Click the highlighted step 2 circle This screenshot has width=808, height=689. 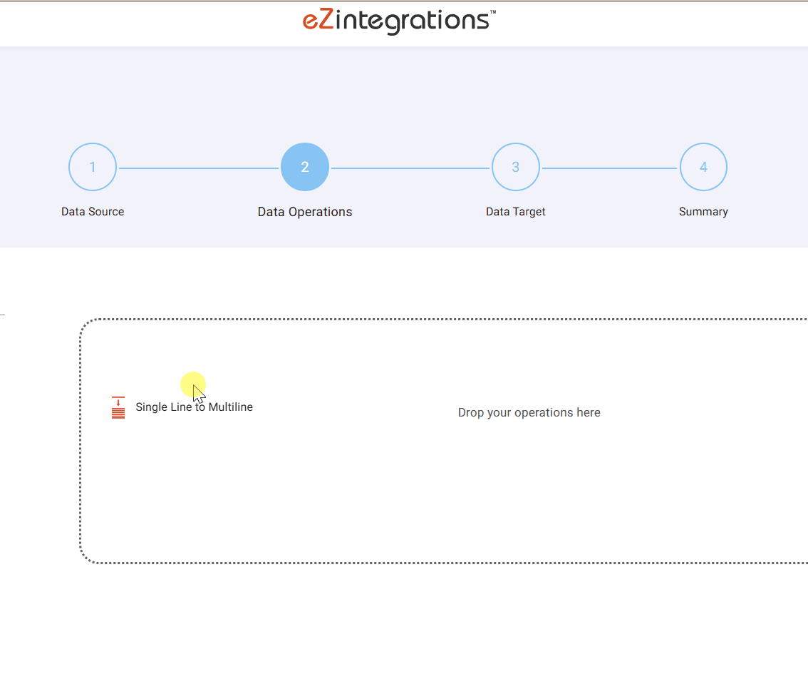(x=305, y=167)
